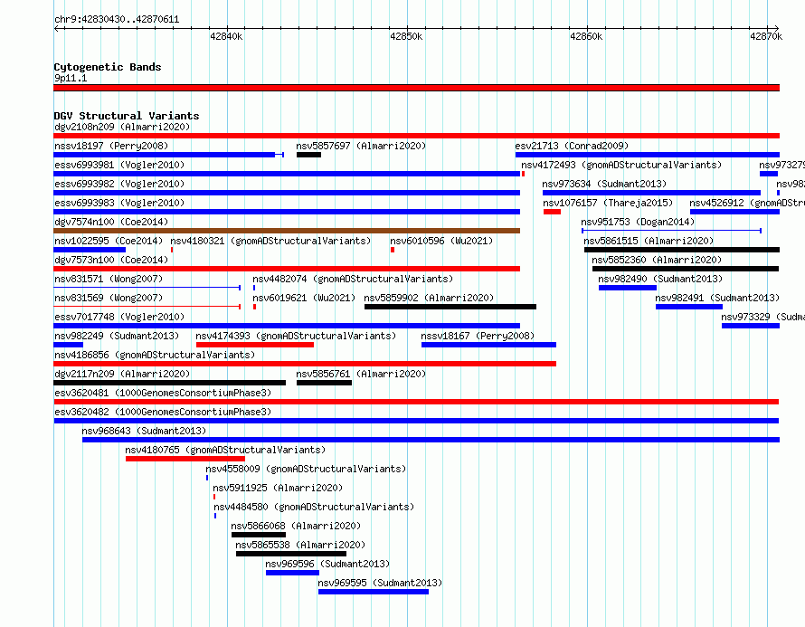Select the blue nsv969595 feature bar

coord(374,592)
